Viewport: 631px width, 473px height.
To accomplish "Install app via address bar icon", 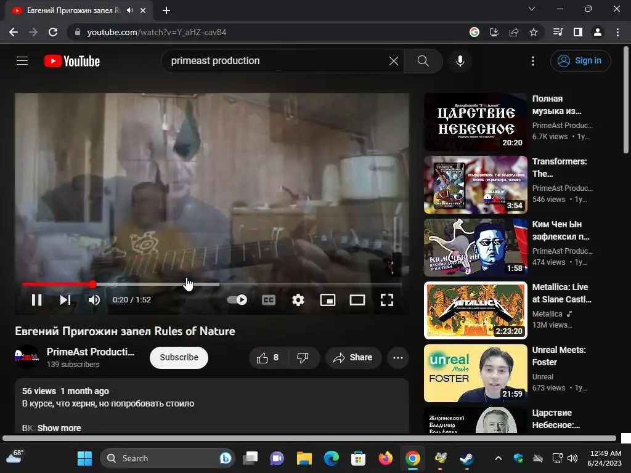I will (494, 32).
